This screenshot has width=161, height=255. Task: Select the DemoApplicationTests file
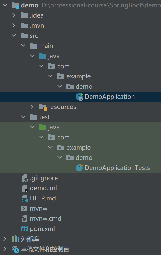(117, 168)
